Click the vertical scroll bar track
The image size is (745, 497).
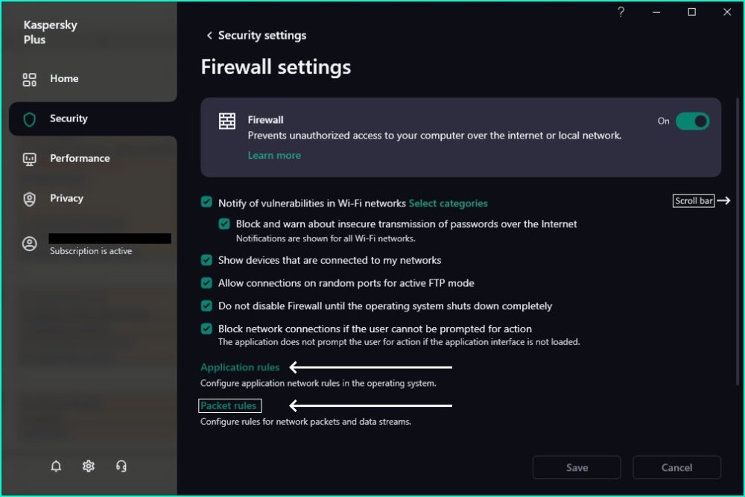pyautogui.click(x=737, y=298)
